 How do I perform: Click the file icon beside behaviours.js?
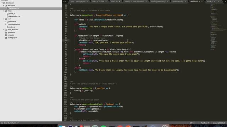(8, 8)
